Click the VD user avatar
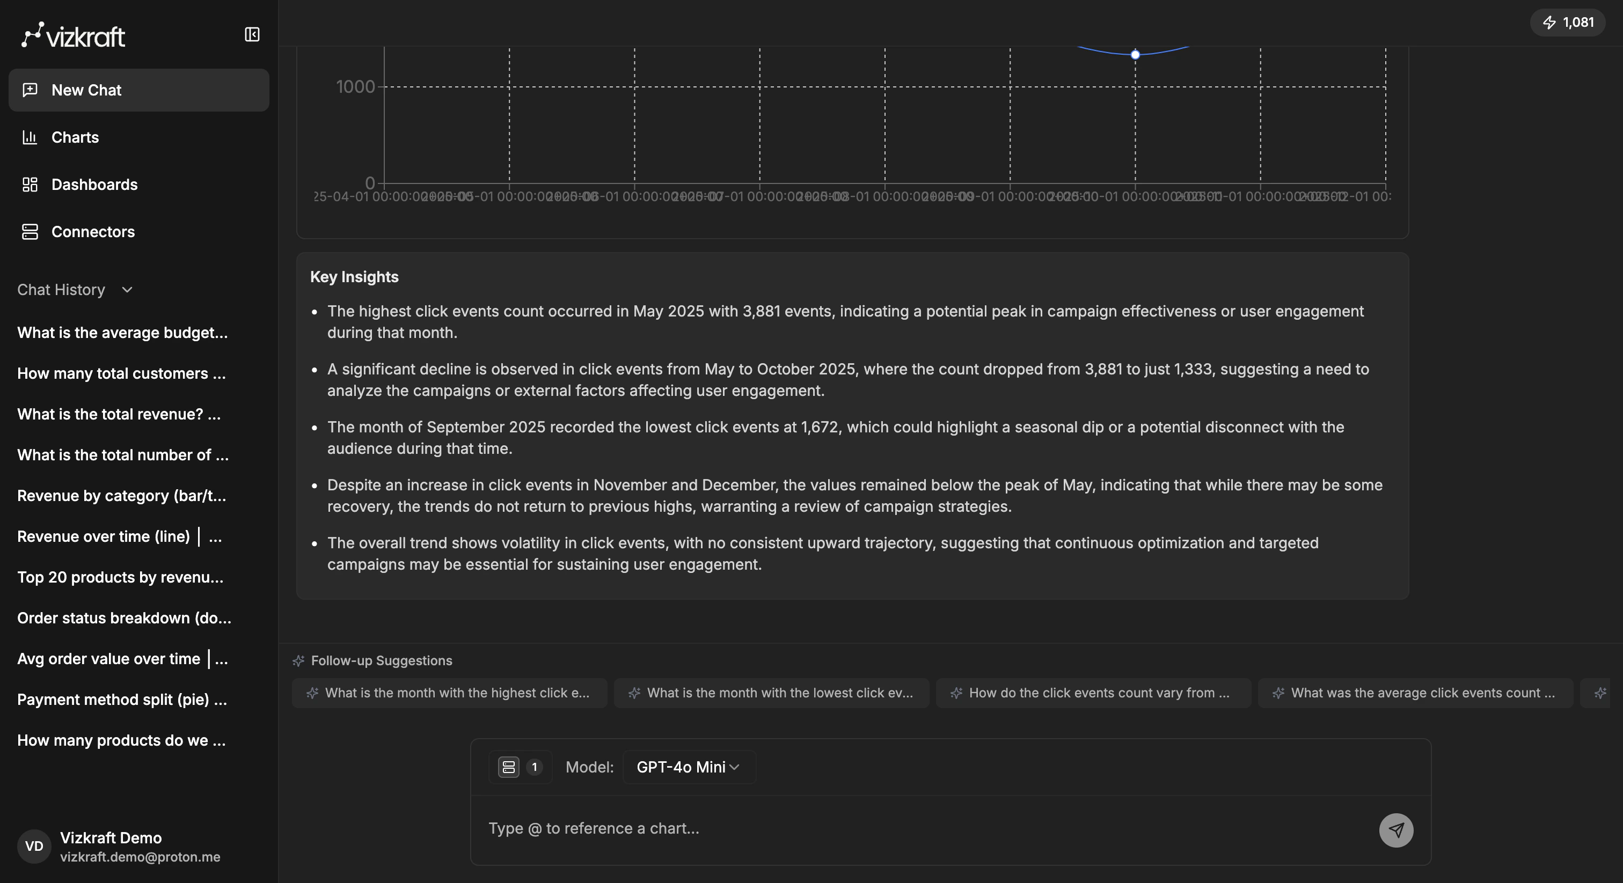This screenshot has width=1623, height=883. pos(33,847)
